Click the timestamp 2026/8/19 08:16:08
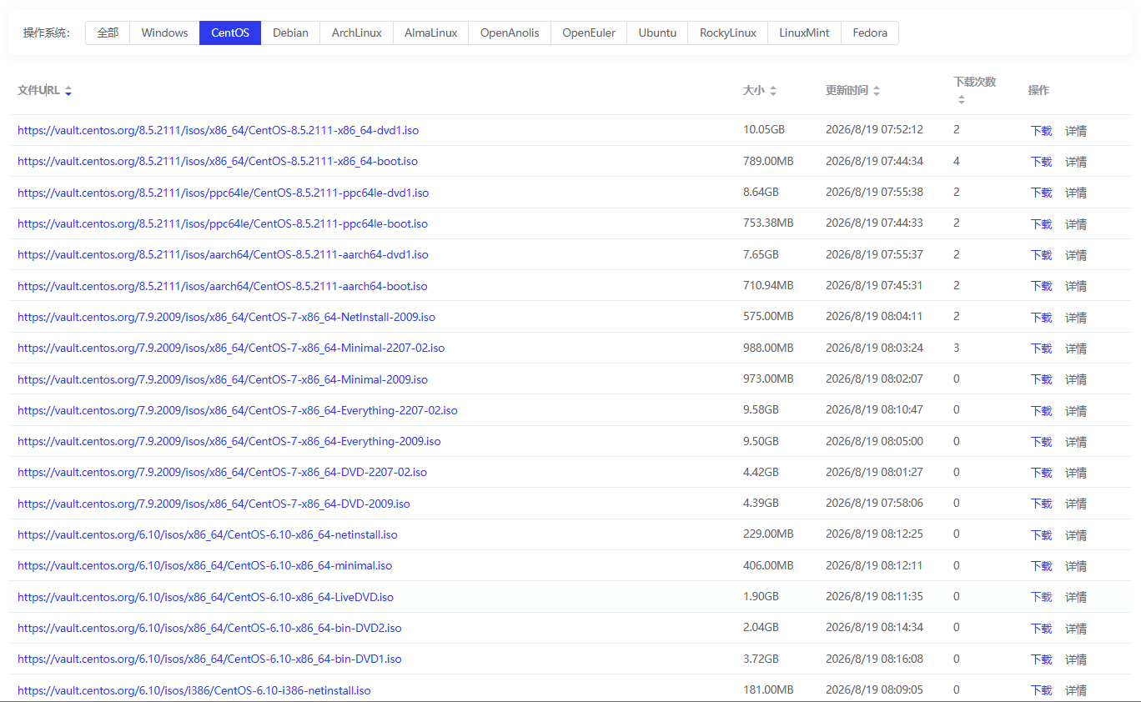This screenshot has width=1141, height=702. tap(874, 659)
